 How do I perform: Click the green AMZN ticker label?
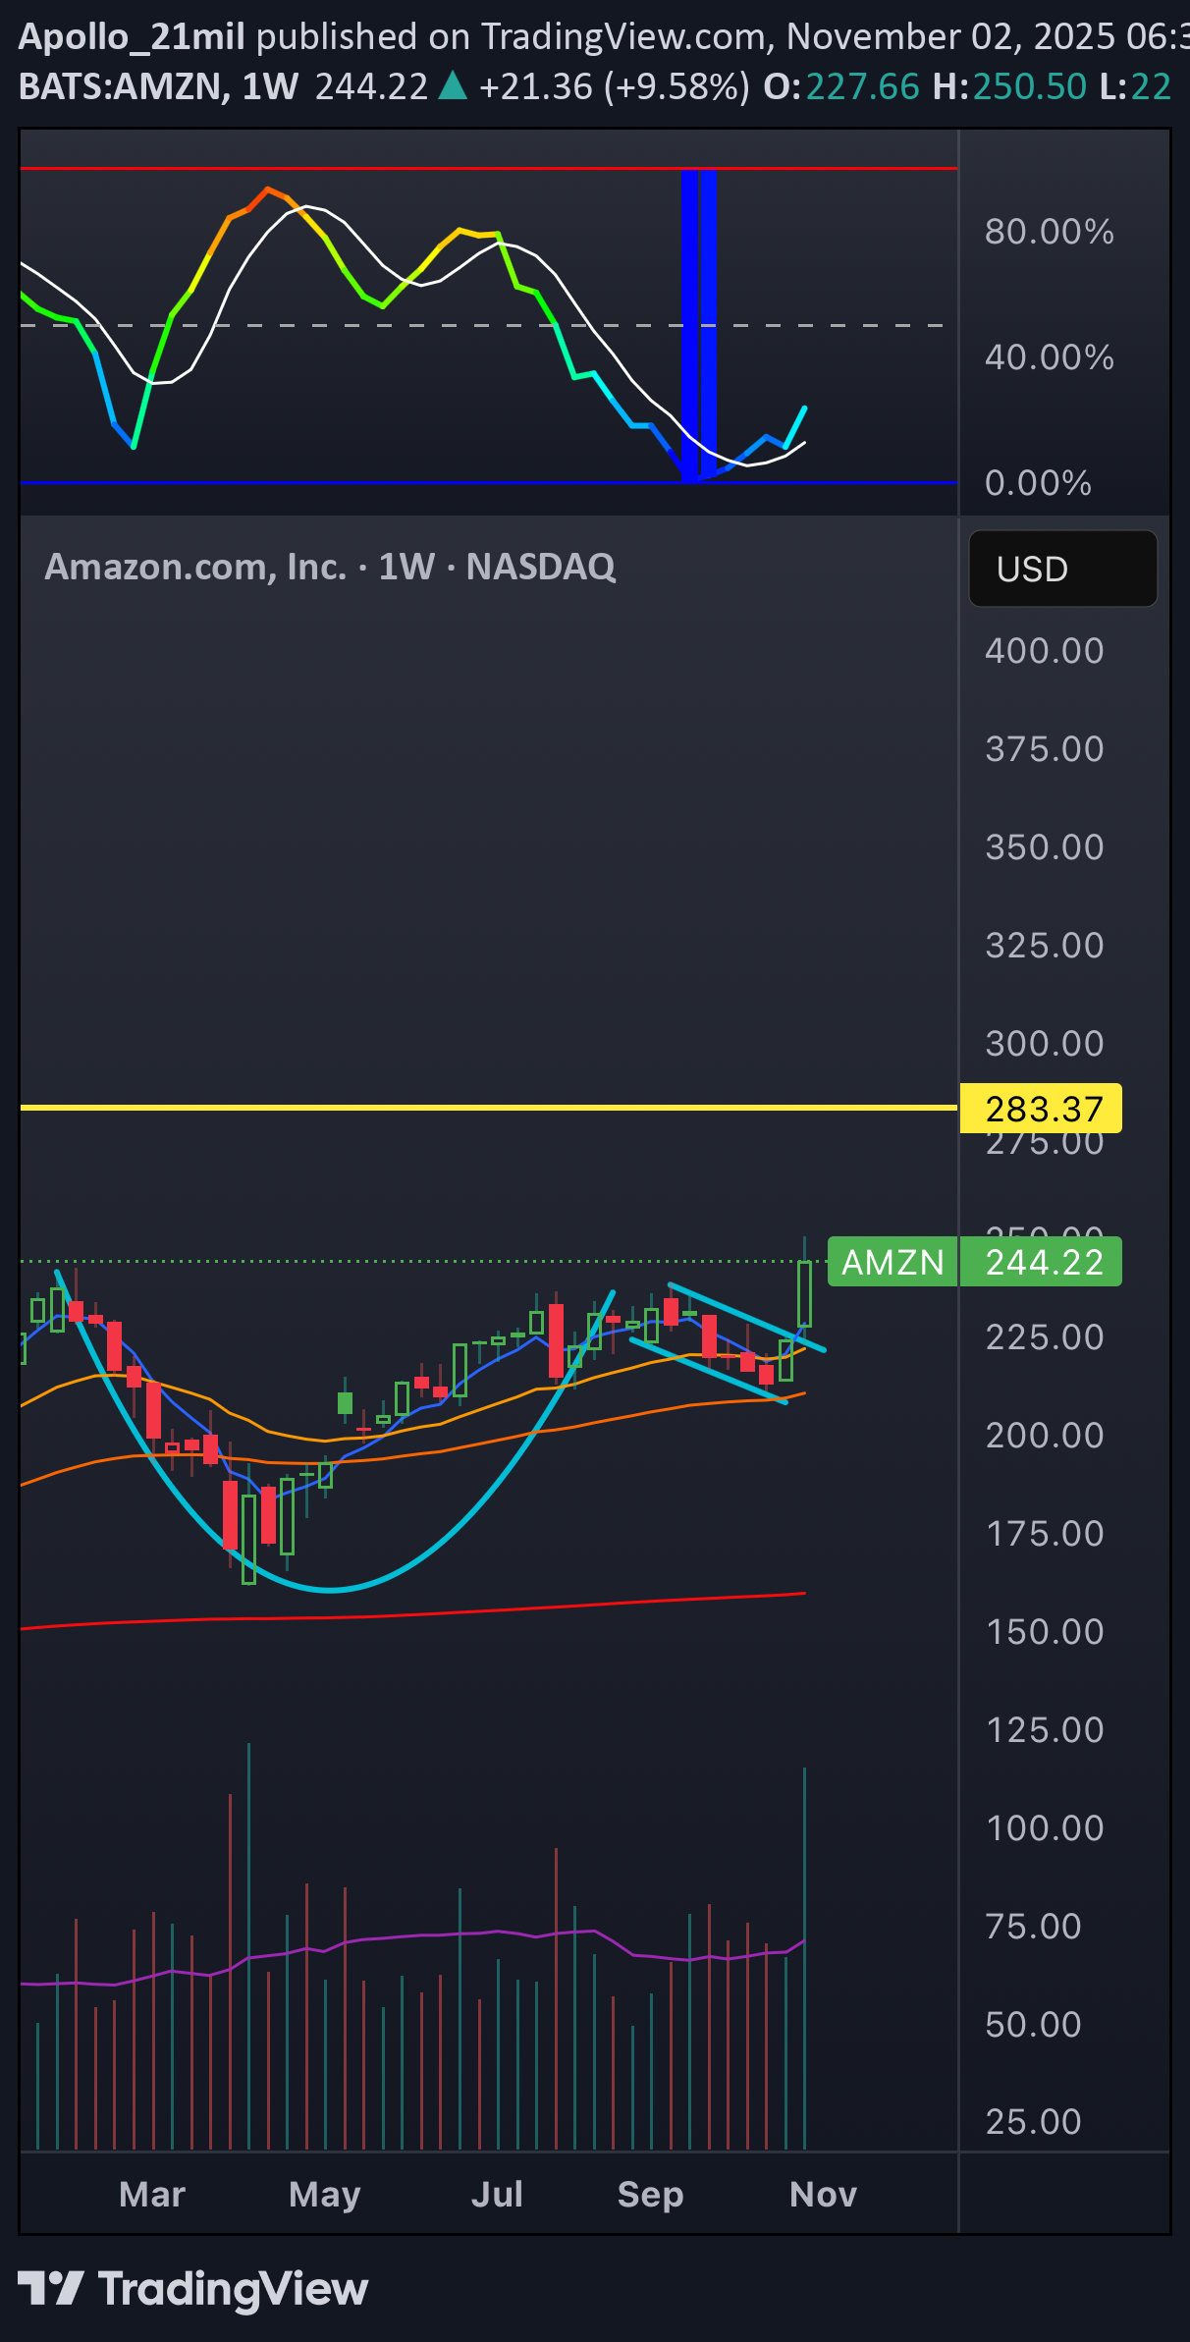pos(892,1262)
